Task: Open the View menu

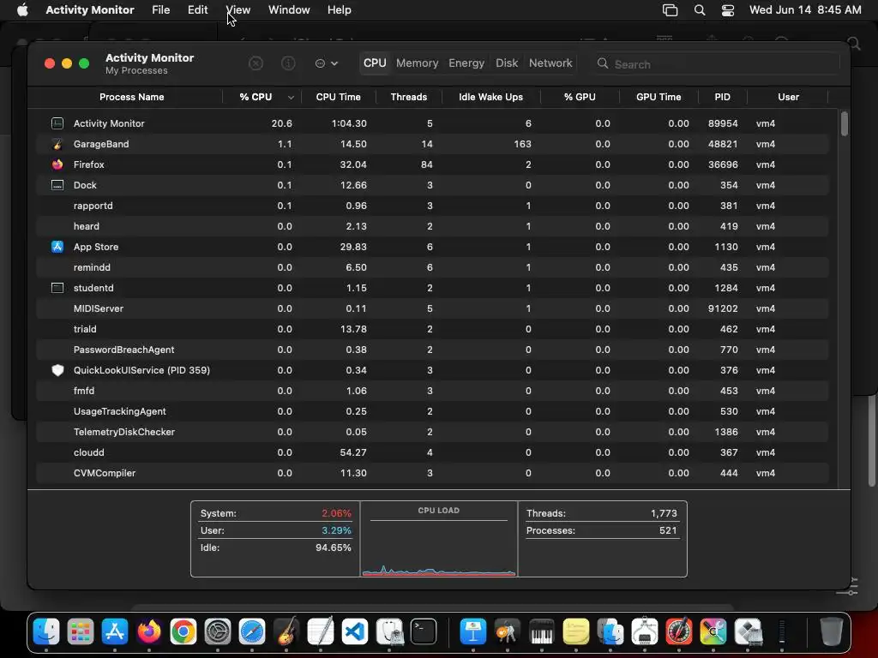Action: pyautogui.click(x=238, y=10)
